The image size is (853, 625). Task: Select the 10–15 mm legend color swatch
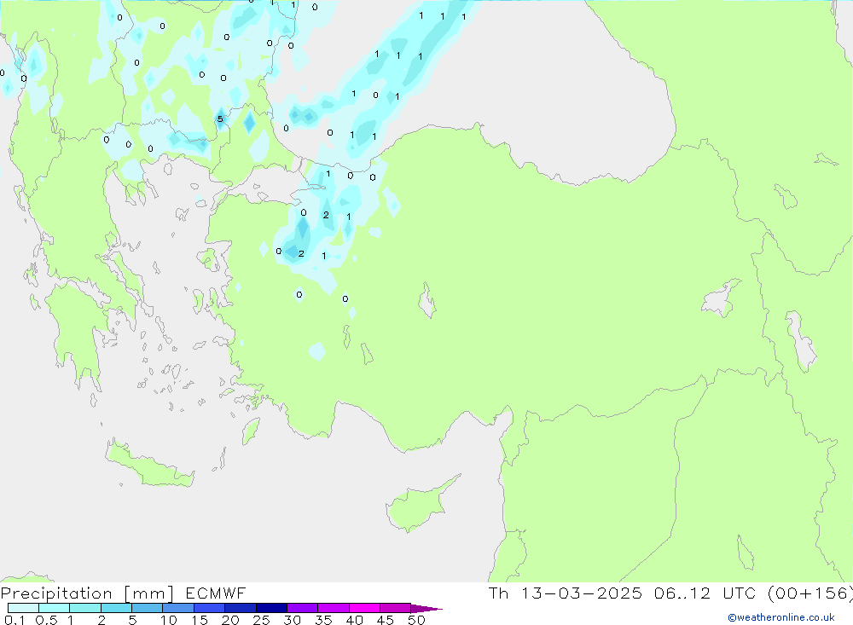click(x=178, y=608)
